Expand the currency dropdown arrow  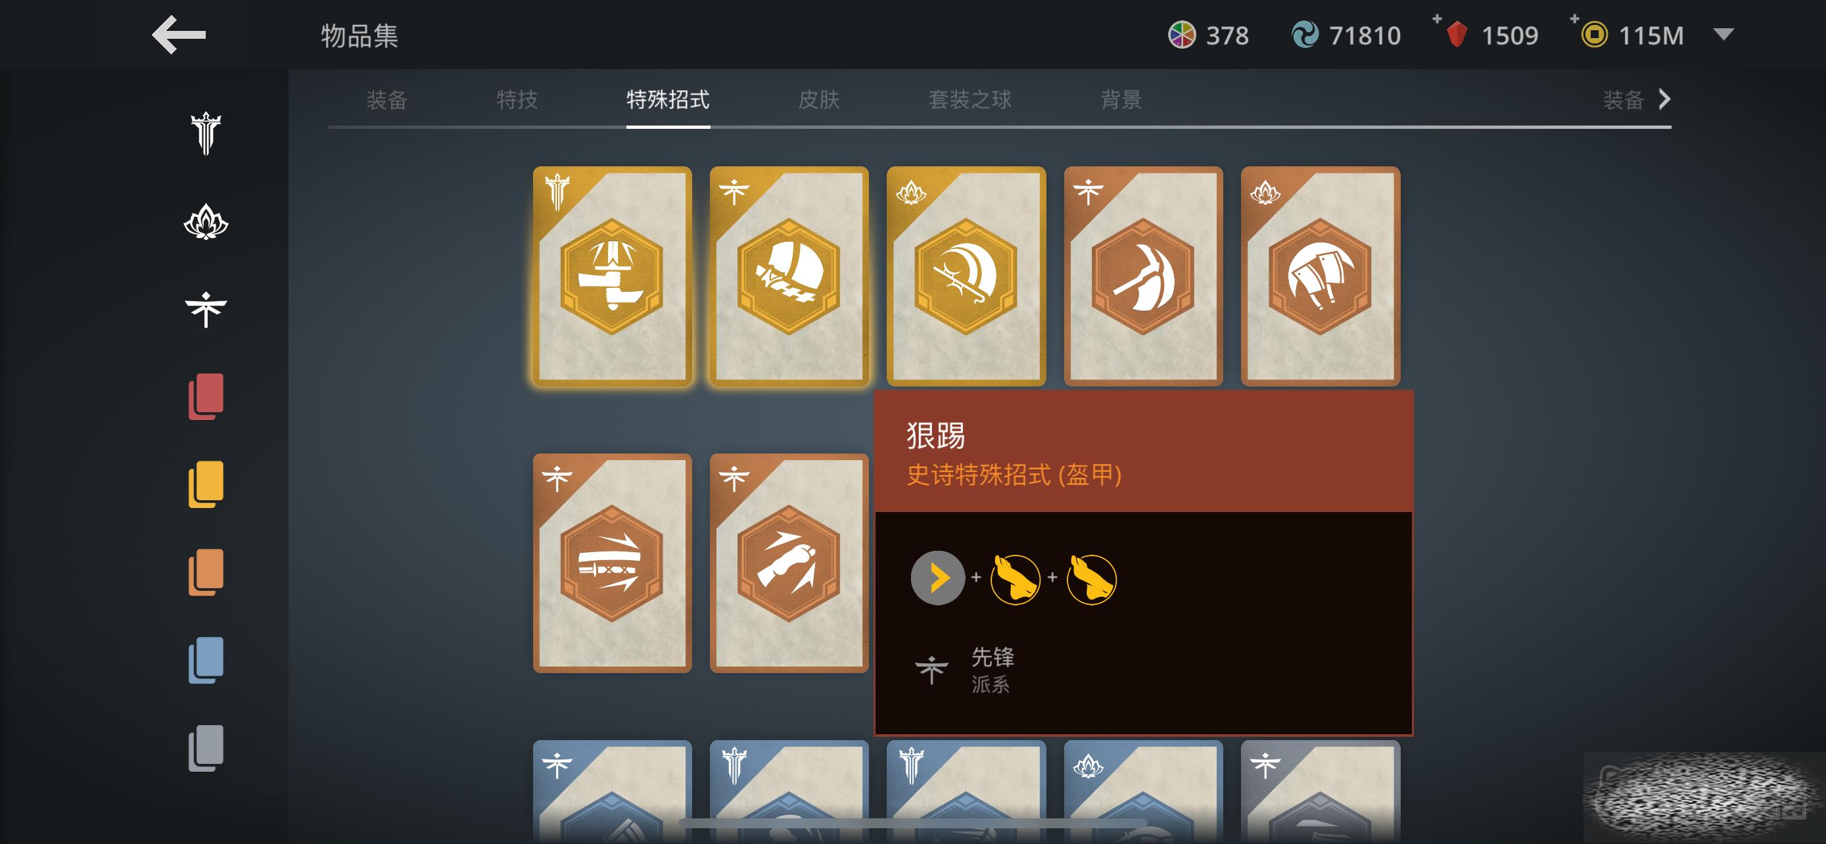pos(1723,34)
